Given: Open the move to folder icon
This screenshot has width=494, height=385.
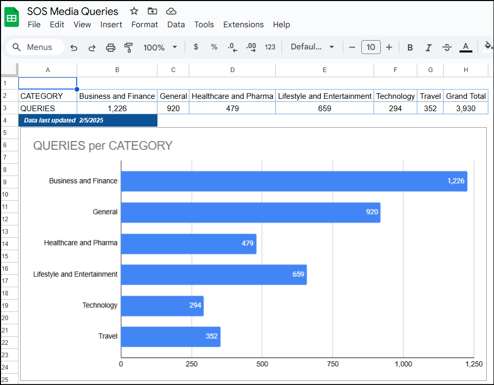Looking at the screenshot, I should tap(152, 11).
